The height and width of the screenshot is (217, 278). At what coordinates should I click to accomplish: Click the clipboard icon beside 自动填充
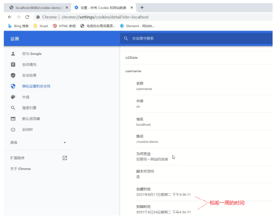point(13,65)
